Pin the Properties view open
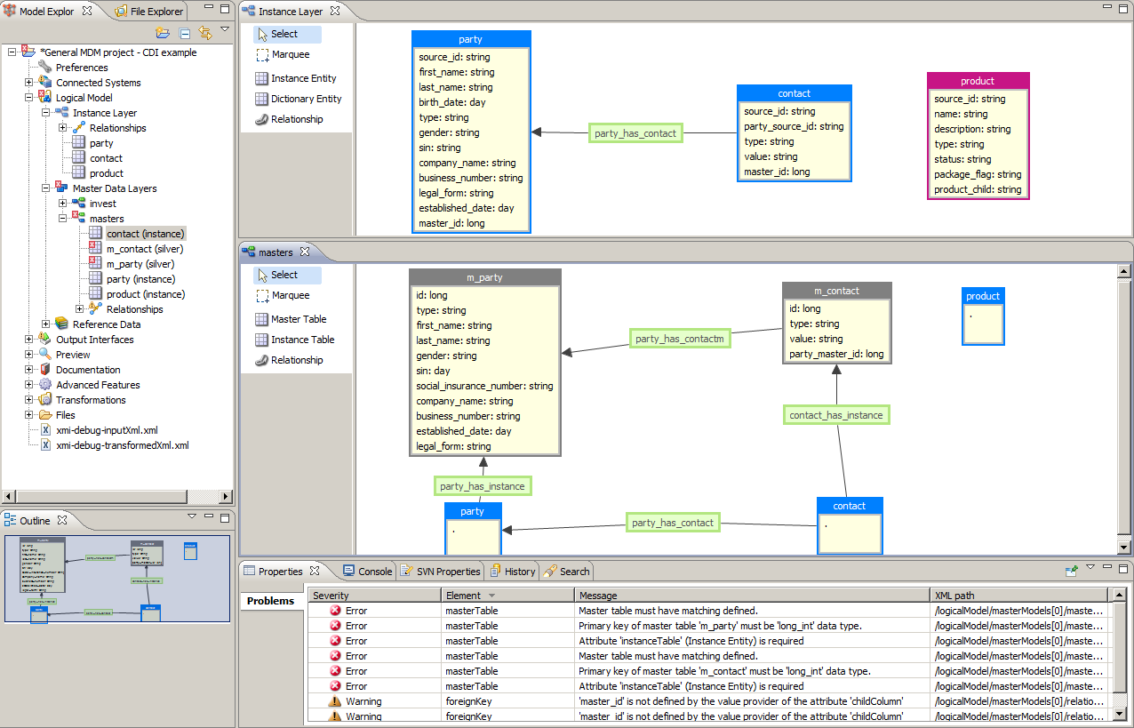 1072,571
